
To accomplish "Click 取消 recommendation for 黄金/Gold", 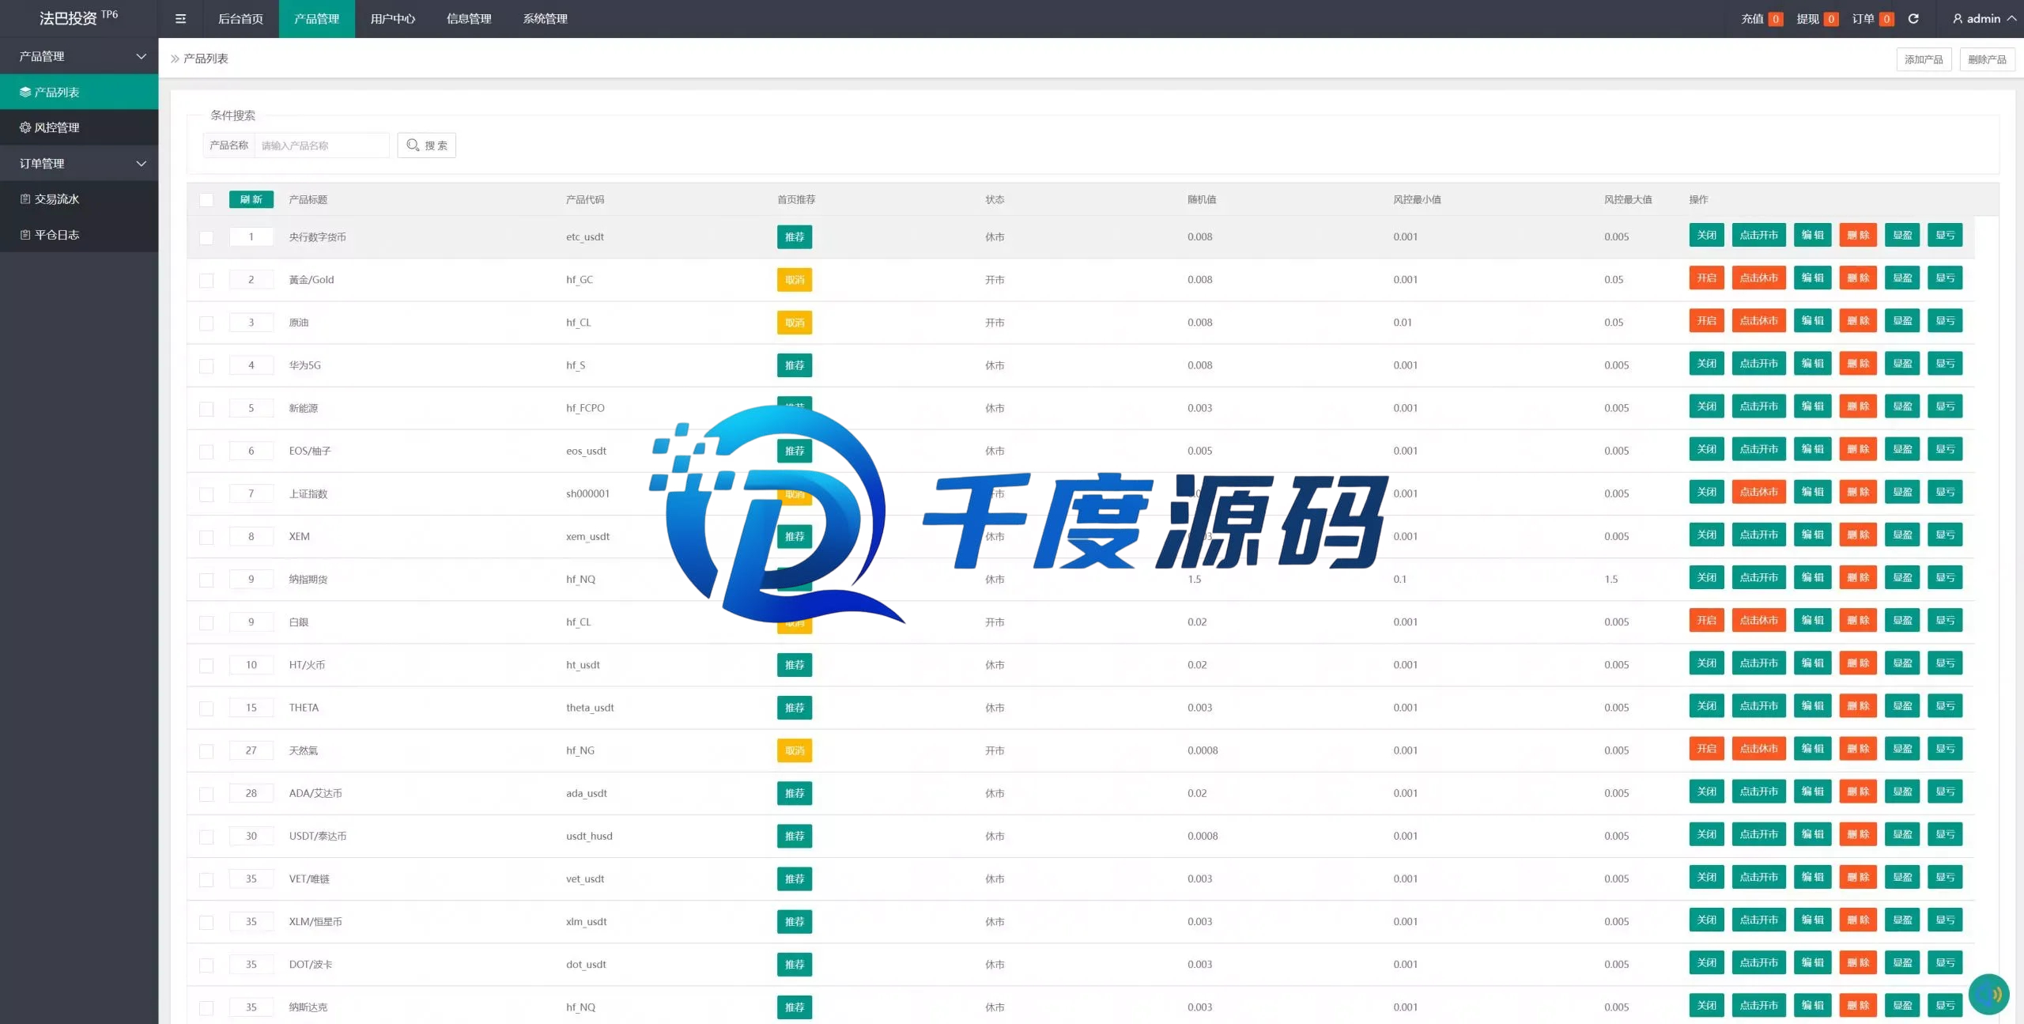I will (x=795, y=280).
